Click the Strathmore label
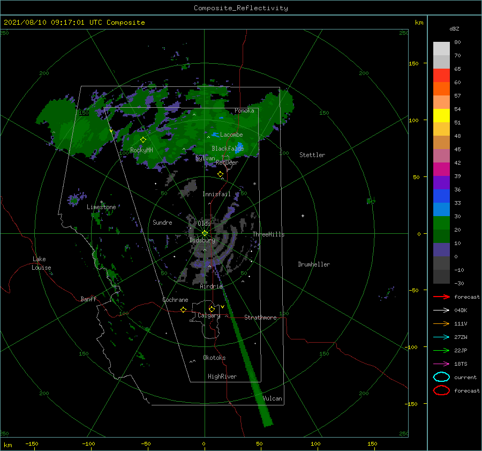Screen dimensions: 482x451 click(260, 317)
